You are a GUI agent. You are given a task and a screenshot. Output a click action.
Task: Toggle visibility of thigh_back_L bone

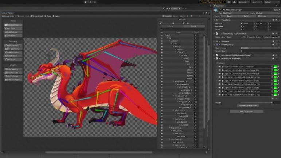point(162,128)
